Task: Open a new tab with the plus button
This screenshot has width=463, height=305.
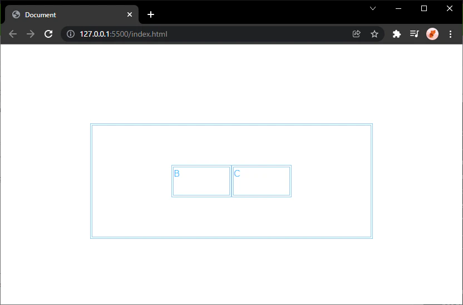Action: 151,14
